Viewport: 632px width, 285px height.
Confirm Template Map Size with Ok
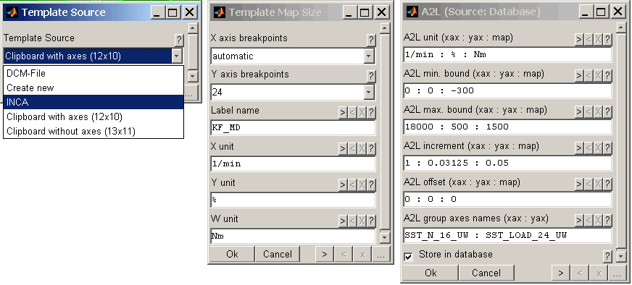[232, 254]
